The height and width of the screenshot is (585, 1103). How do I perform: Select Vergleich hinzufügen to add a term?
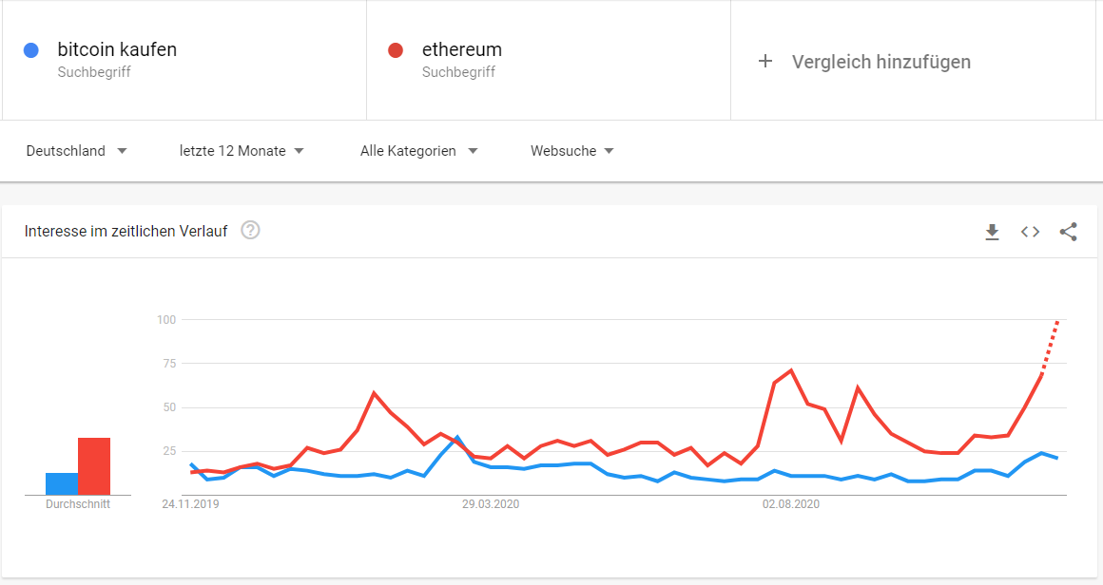point(880,62)
